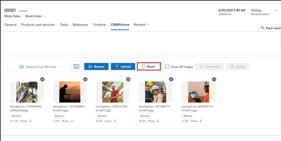Click the Download button

tap(209, 66)
